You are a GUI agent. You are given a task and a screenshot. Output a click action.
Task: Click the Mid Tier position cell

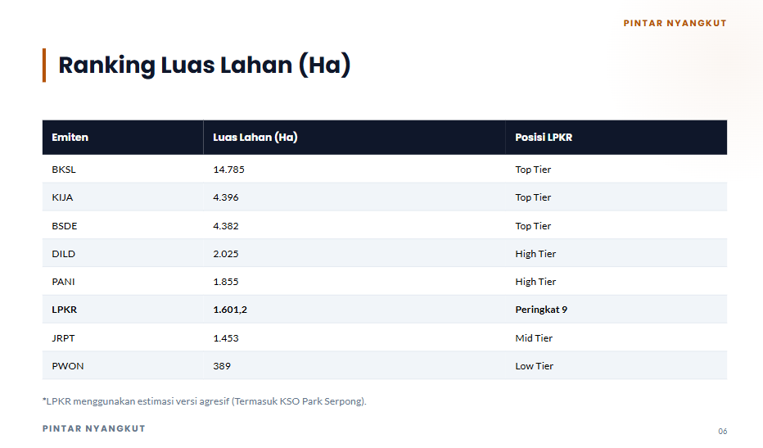[534, 338]
